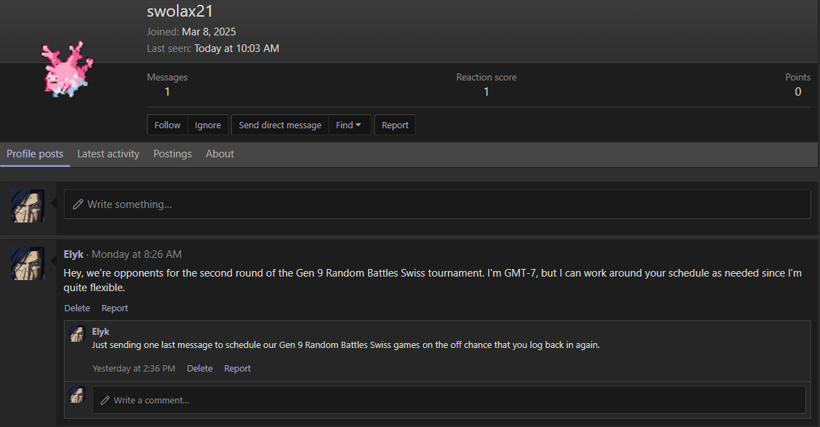Report the Monday profile post
Image resolution: width=820 pixels, height=427 pixels.
click(115, 308)
